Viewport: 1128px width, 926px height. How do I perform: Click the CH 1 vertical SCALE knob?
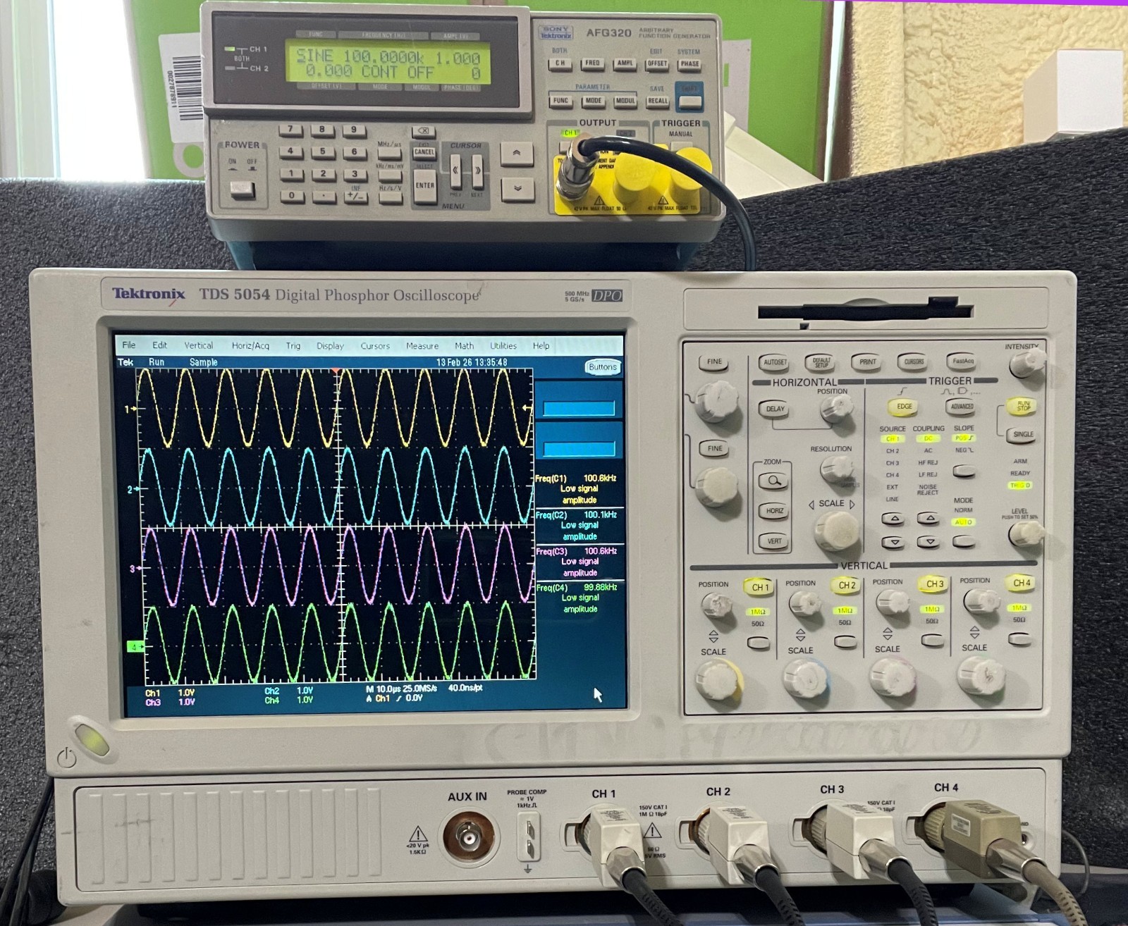[x=718, y=680]
